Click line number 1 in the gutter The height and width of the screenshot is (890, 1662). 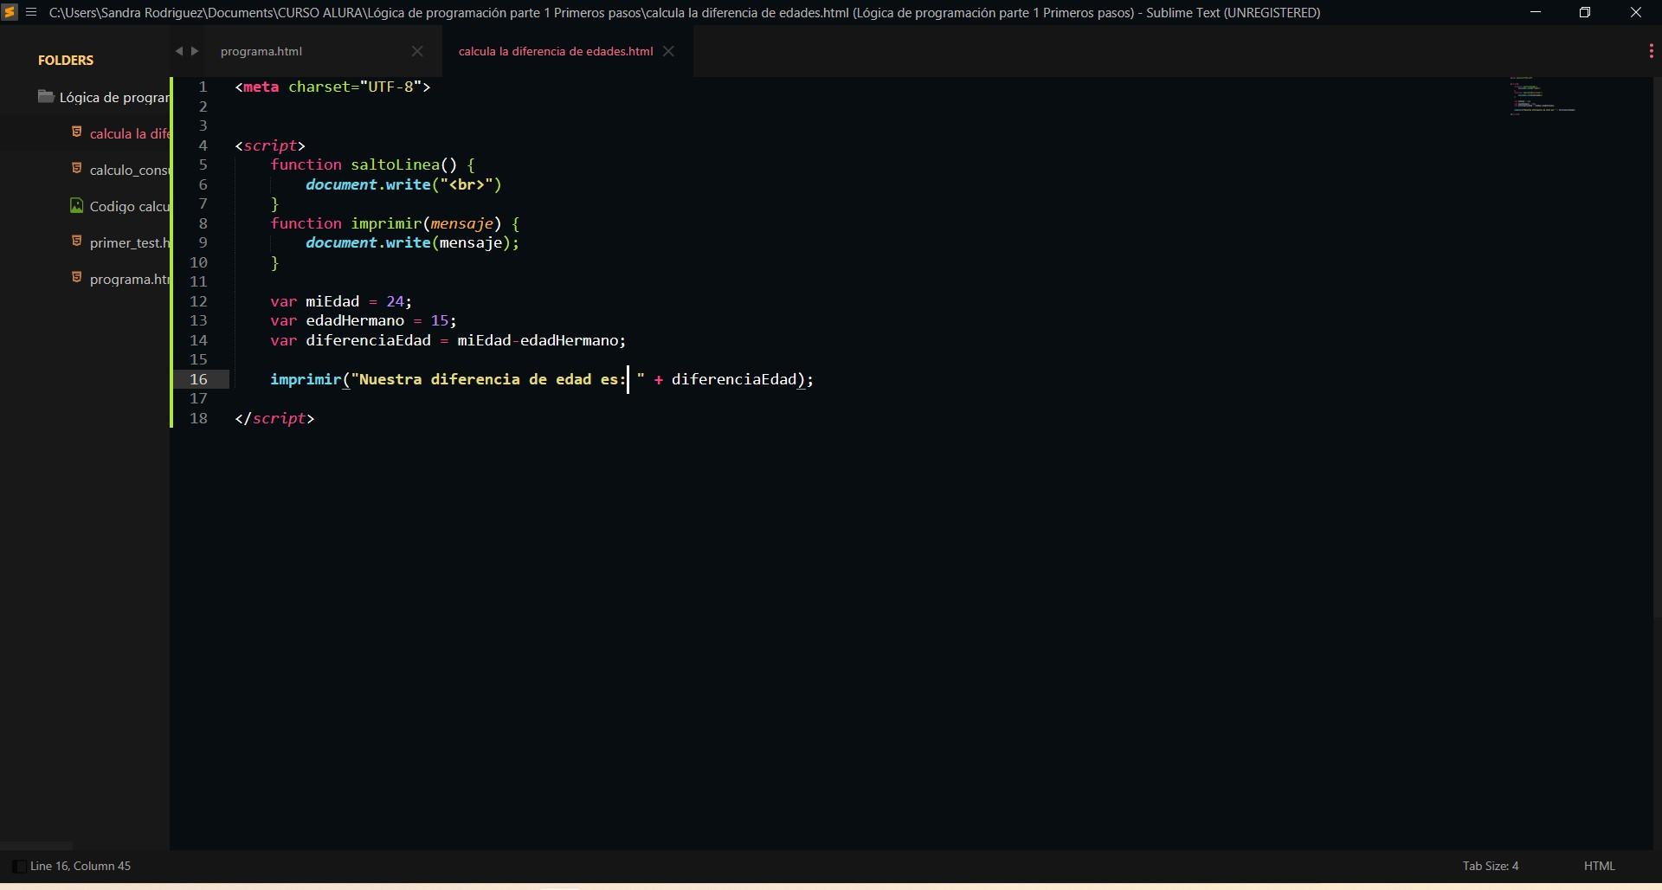point(203,87)
